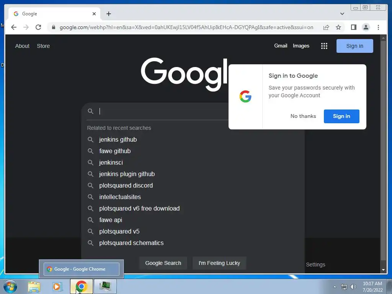
Task: Click the magnifier icon in the search box
Action: tap(90, 111)
